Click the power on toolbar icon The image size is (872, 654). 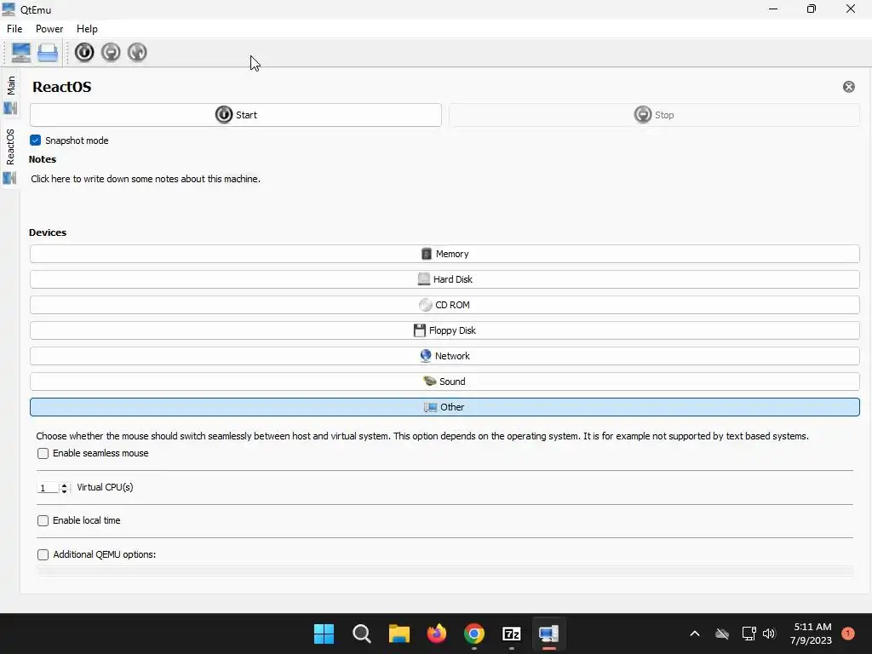point(84,52)
